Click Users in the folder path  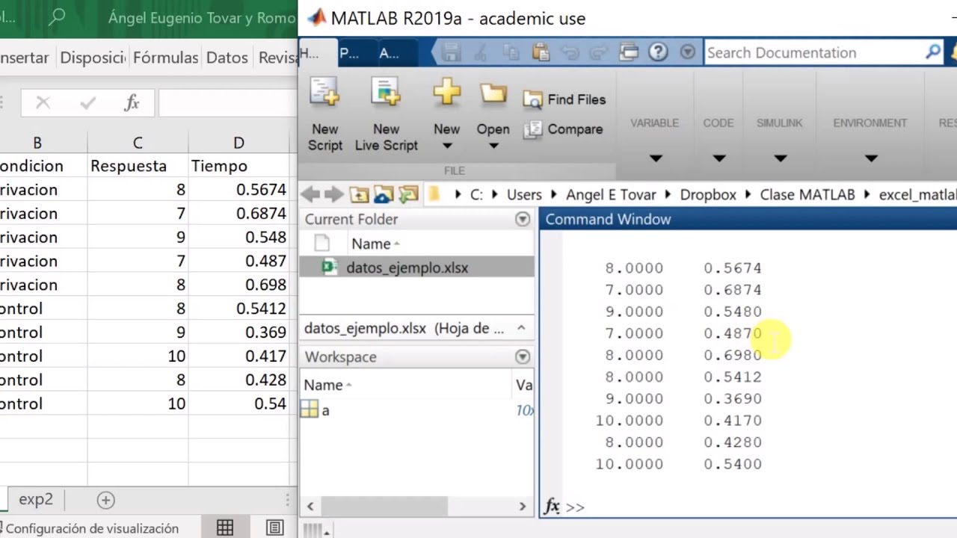pyautogui.click(x=524, y=195)
